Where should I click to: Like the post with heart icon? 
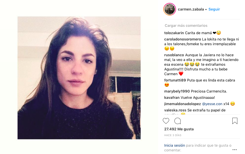coord(166,121)
